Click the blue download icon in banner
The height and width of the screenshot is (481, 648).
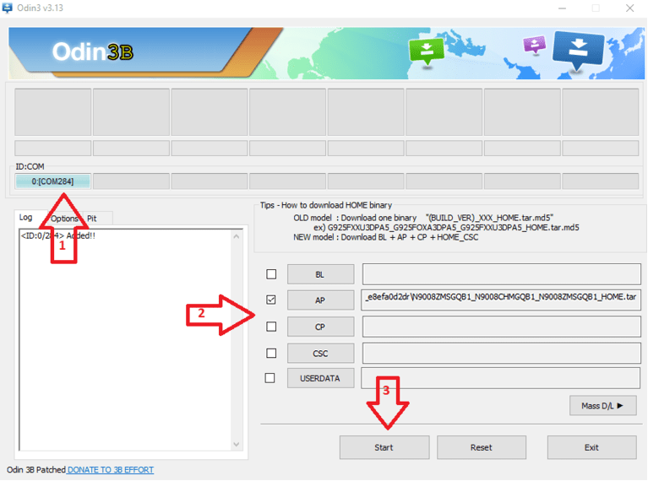click(578, 50)
